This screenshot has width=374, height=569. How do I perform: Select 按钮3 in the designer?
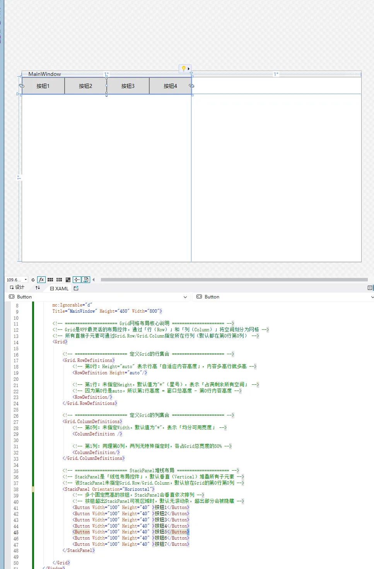point(128,86)
